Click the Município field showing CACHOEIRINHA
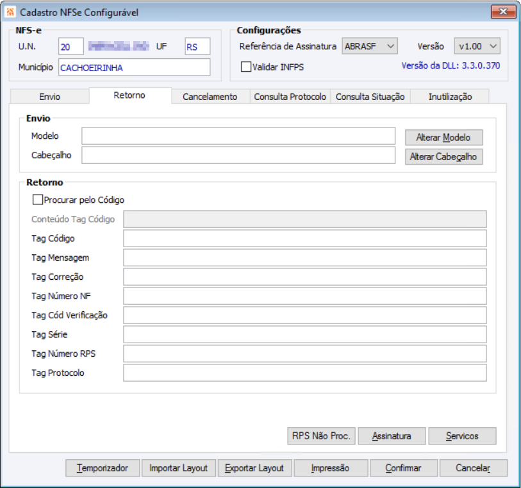Screen dimensions: 521x488 134,67
